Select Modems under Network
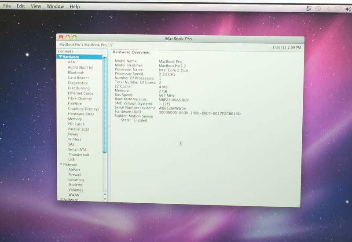This screenshot has height=242, width=352. tap(75, 185)
